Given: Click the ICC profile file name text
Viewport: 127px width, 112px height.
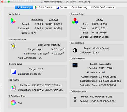Looking at the screenshot, I should click(47, 85).
